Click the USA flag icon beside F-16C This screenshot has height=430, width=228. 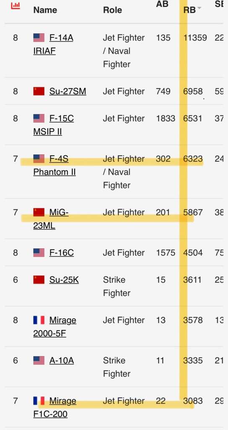tap(39, 252)
